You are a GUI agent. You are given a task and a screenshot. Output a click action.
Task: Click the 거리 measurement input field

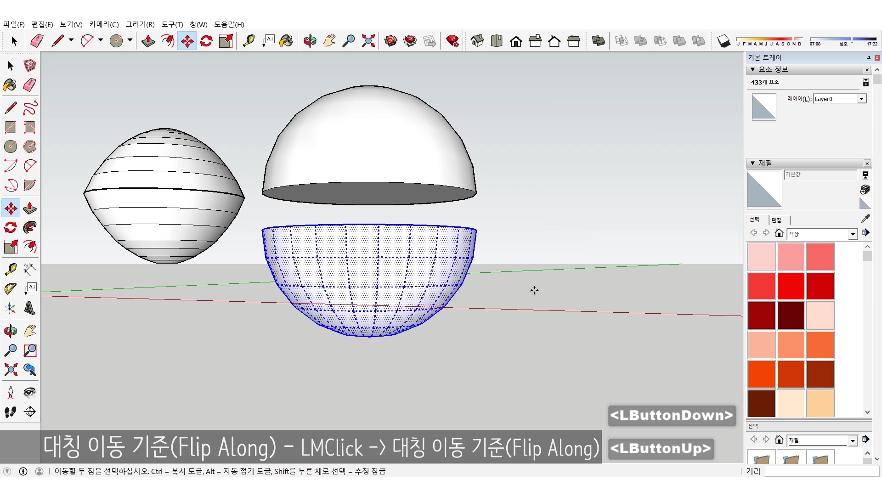tap(821, 471)
